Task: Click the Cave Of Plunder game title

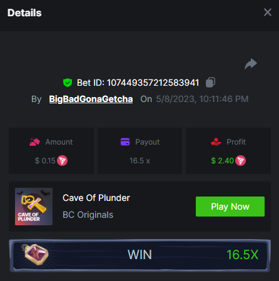Action: [x=96, y=198]
